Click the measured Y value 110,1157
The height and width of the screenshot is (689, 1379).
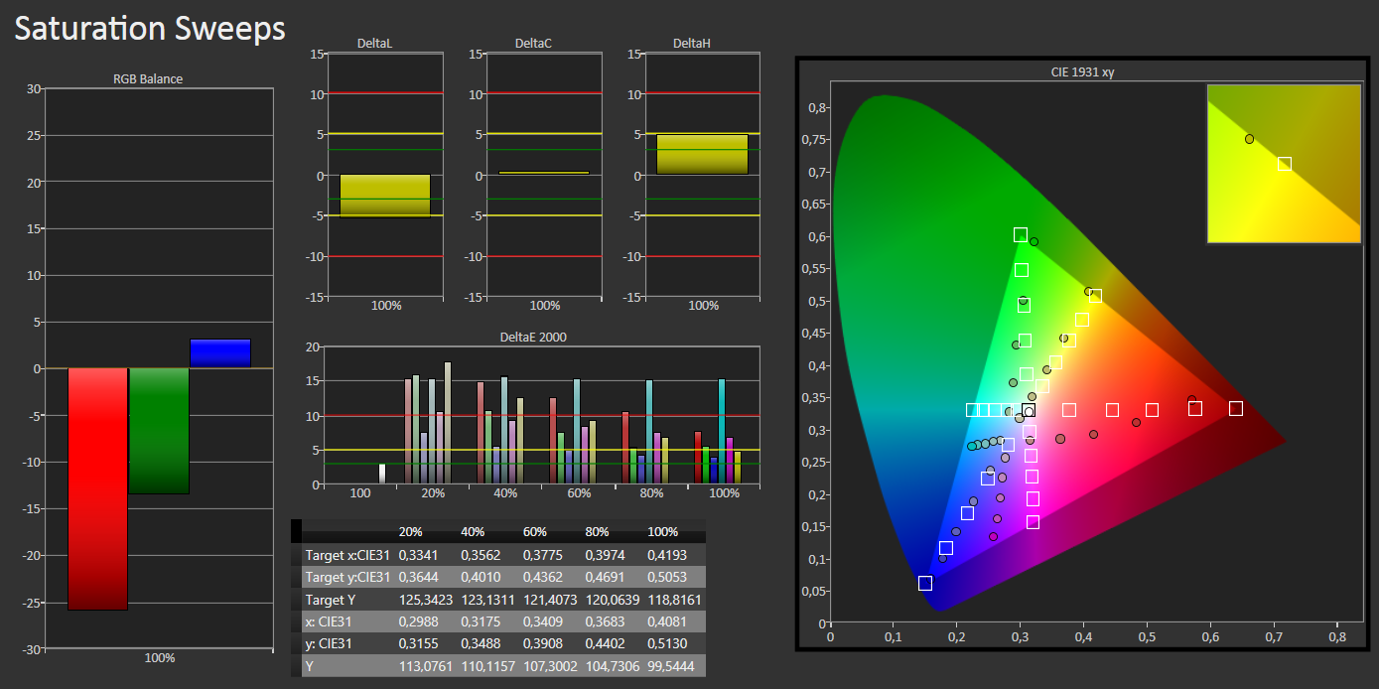[487, 666]
